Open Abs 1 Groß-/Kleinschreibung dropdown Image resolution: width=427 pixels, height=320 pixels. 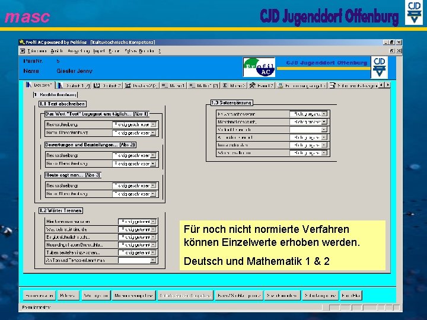[154, 133]
